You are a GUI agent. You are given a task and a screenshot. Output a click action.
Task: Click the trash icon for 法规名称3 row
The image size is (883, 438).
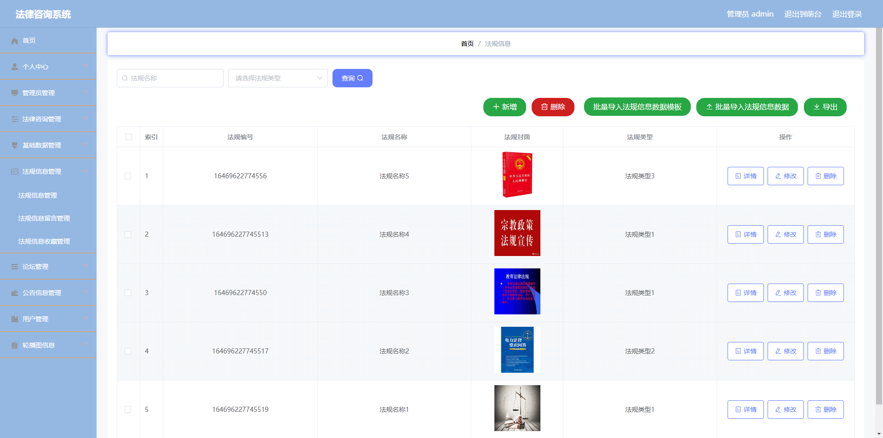pyautogui.click(x=818, y=293)
